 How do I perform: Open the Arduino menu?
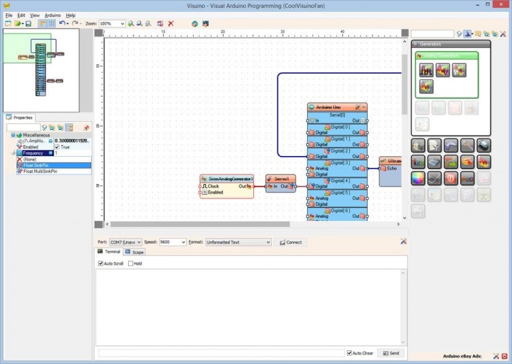[x=52, y=15]
